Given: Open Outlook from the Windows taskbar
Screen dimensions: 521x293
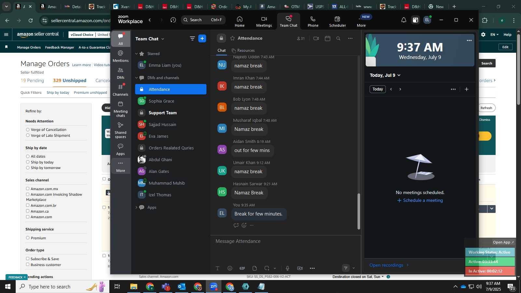Looking at the screenshot, I should click(x=182, y=286).
